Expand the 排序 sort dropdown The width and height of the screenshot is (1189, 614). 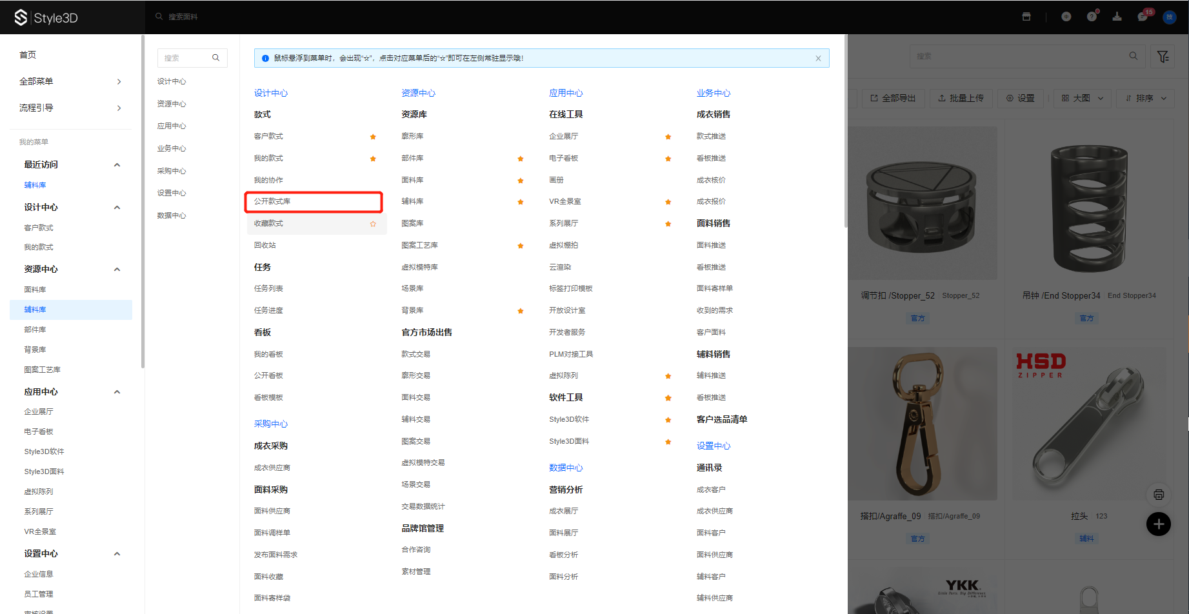(1146, 98)
